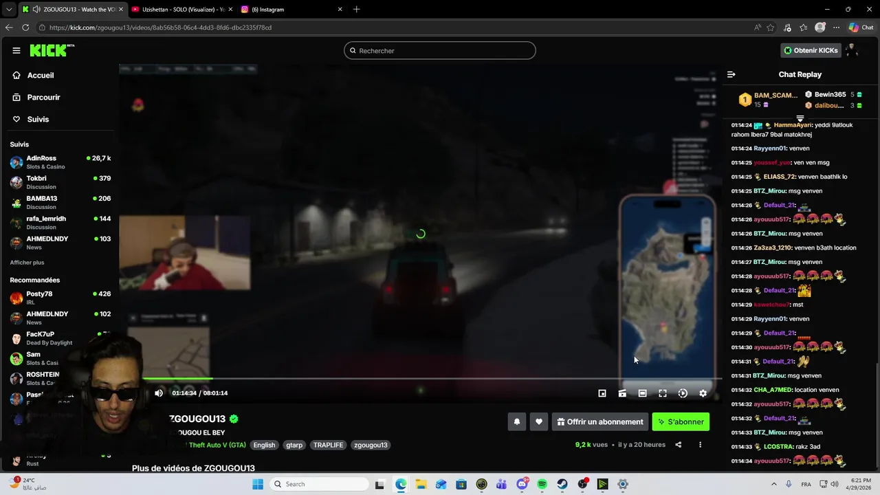The height and width of the screenshot is (495, 880).
Task: Show hidden tray icons chevron
Action: [773, 484]
